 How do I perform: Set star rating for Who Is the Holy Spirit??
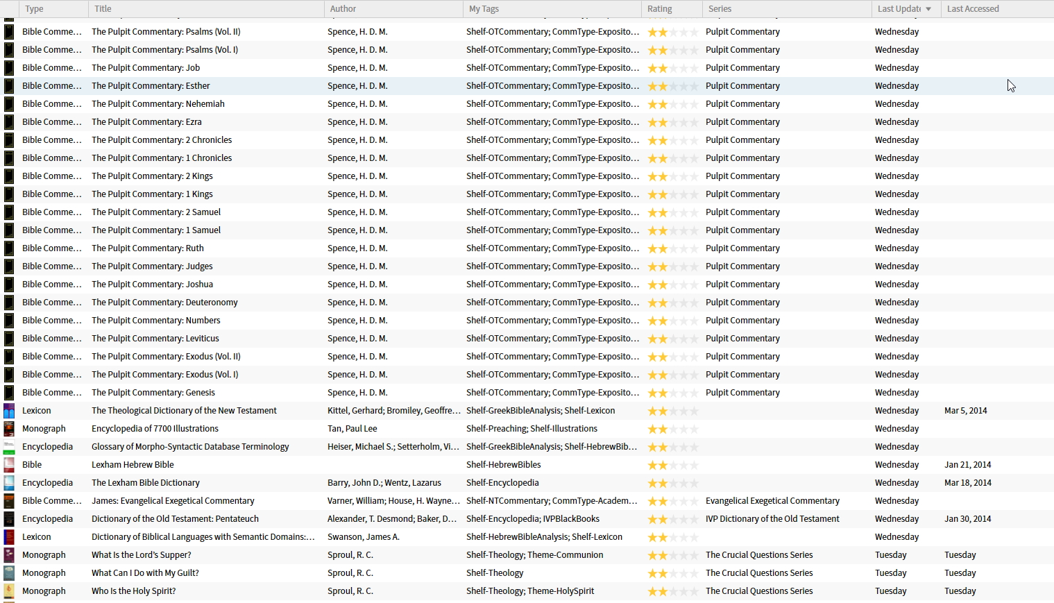[673, 591]
